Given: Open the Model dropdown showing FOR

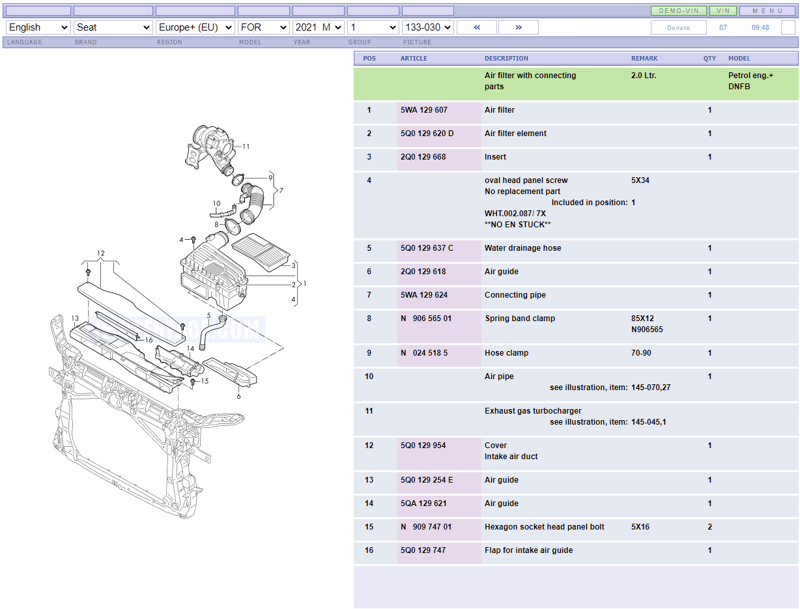Looking at the screenshot, I should point(264,27).
